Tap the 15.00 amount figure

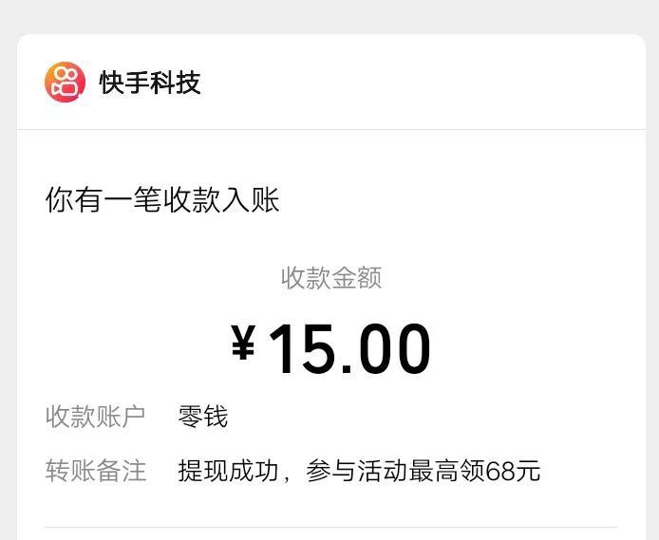click(349, 348)
